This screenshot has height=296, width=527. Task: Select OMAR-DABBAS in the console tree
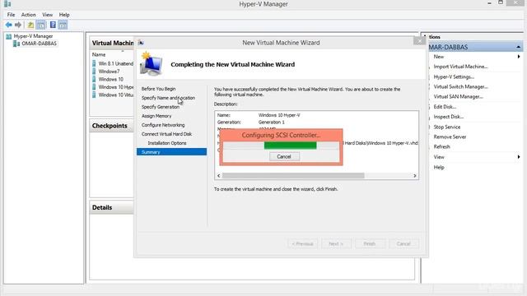39,44
